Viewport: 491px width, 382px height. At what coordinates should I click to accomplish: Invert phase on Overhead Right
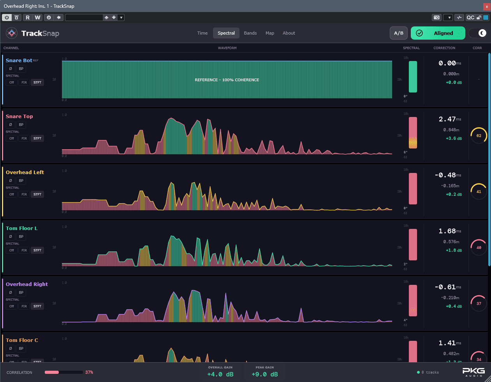click(x=11, y=293)
